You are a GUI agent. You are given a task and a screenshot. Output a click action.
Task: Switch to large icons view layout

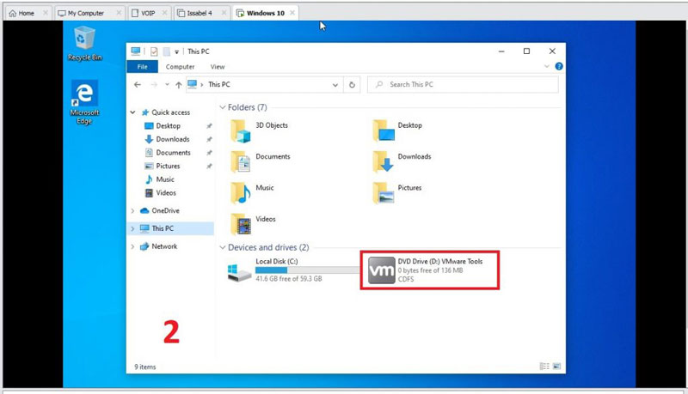556,366
